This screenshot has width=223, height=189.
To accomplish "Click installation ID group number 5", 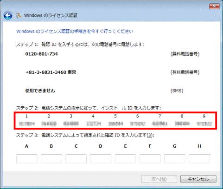I will coord(115,116).
